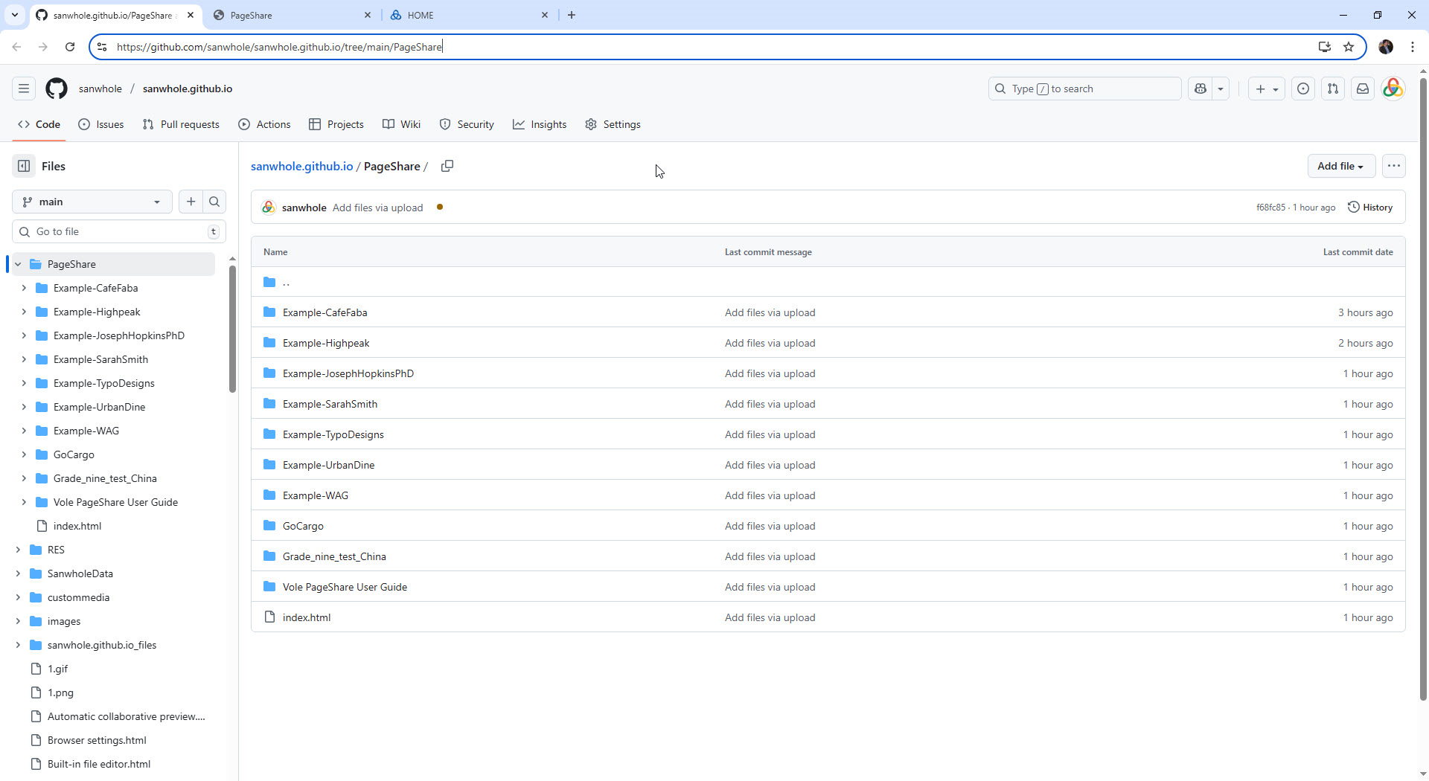
Task: Click the plus icon beside main branch
Action: click(191, 202)
